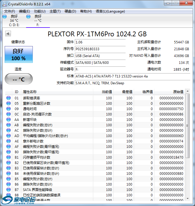Click the status icon for attribute B3
The width and height of the screenshot is (195, 206).
click(9, 168)
